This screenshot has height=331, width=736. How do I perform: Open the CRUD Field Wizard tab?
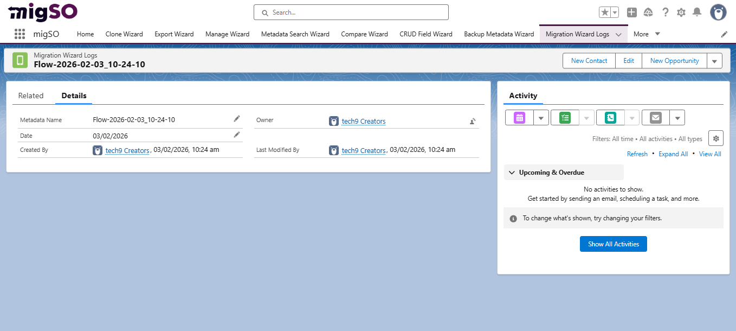(x=426, y=34)
